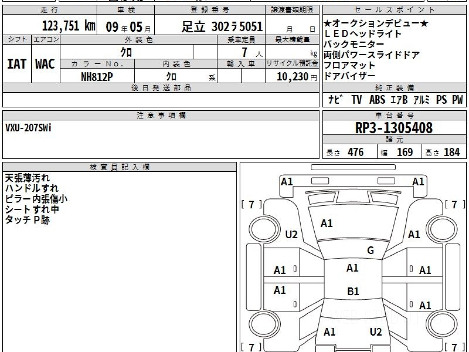The image size is (469, 352).
Task: Click the エアコン header cell
Action: click(x=46, y=40)
